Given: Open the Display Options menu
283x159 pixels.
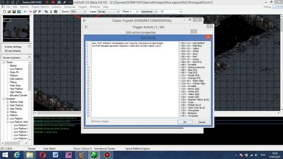Looking at the screenshot, I should click(x=40, y=7).
